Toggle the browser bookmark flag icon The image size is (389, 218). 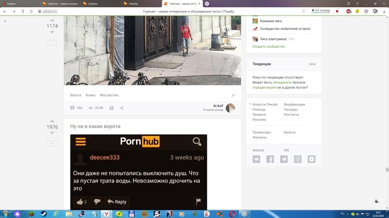pos(337,12)
